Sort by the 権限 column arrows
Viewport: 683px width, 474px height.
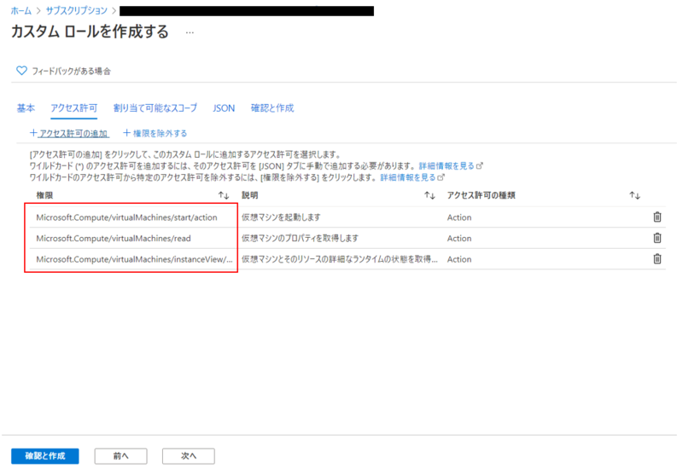click(x=224, y=195)
